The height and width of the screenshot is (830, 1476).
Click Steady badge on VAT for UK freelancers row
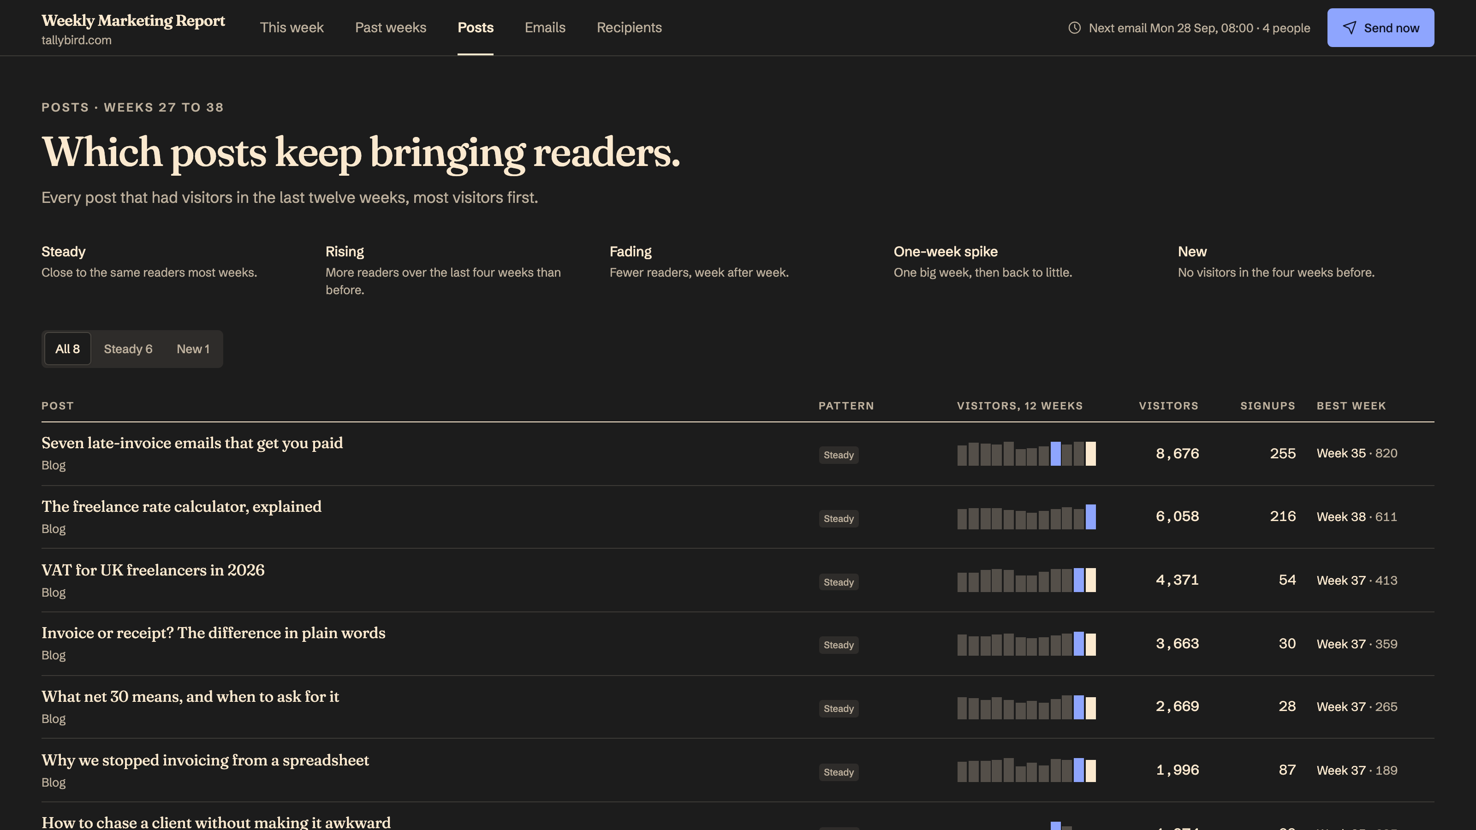click(x=838, y=582)
